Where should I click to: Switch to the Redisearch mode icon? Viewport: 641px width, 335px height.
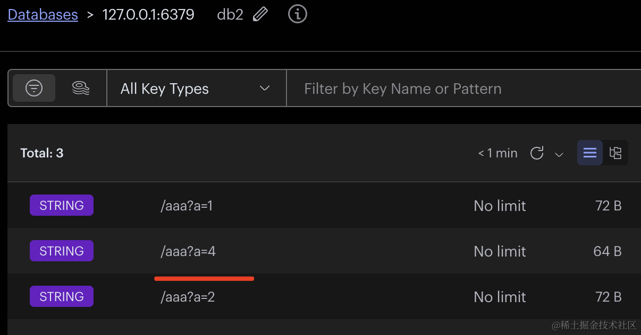80,88
